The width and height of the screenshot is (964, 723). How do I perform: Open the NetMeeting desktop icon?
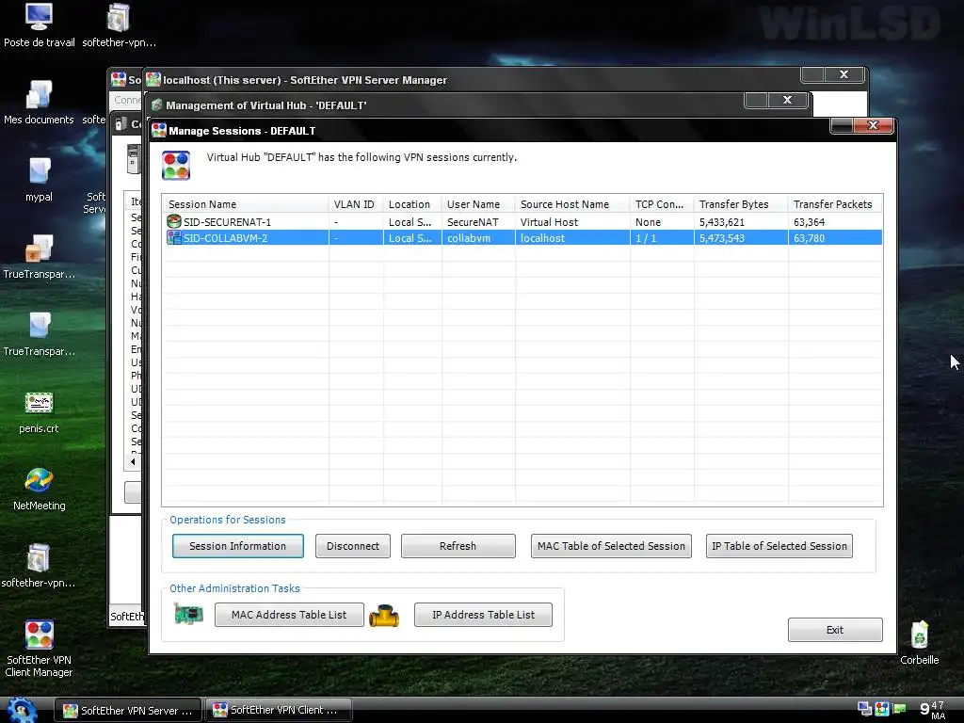tap(39, 489)
